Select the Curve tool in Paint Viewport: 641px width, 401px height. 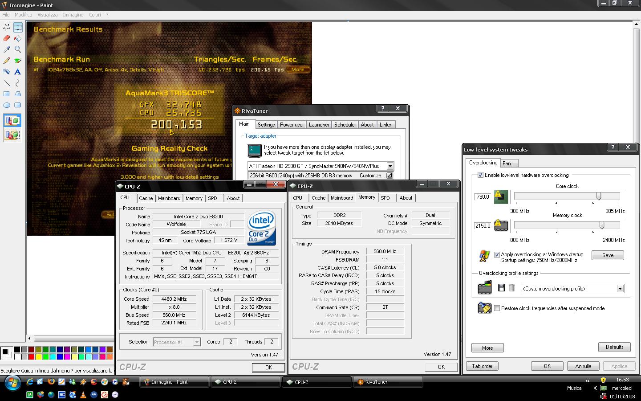click(x=18, y=83)
